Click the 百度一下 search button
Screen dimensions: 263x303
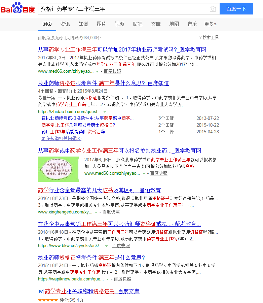pos(236,9)
